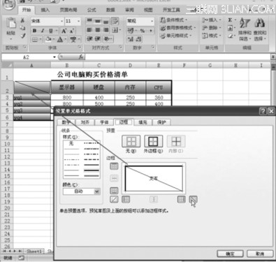The image size is (276, 262).
Task: Click the None (无) border preset button
Action: point(131,141)
